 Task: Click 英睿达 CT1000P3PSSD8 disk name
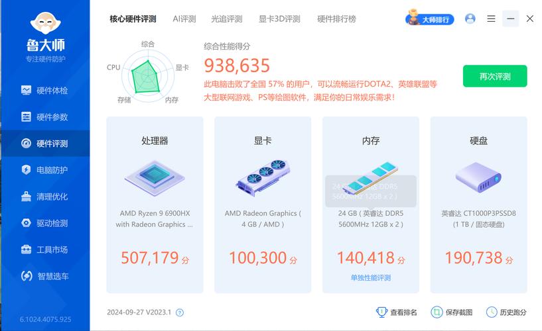click(x=478, y=219)
